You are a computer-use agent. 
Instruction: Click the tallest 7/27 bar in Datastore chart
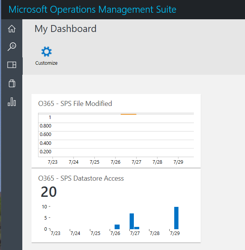(132, 221)
